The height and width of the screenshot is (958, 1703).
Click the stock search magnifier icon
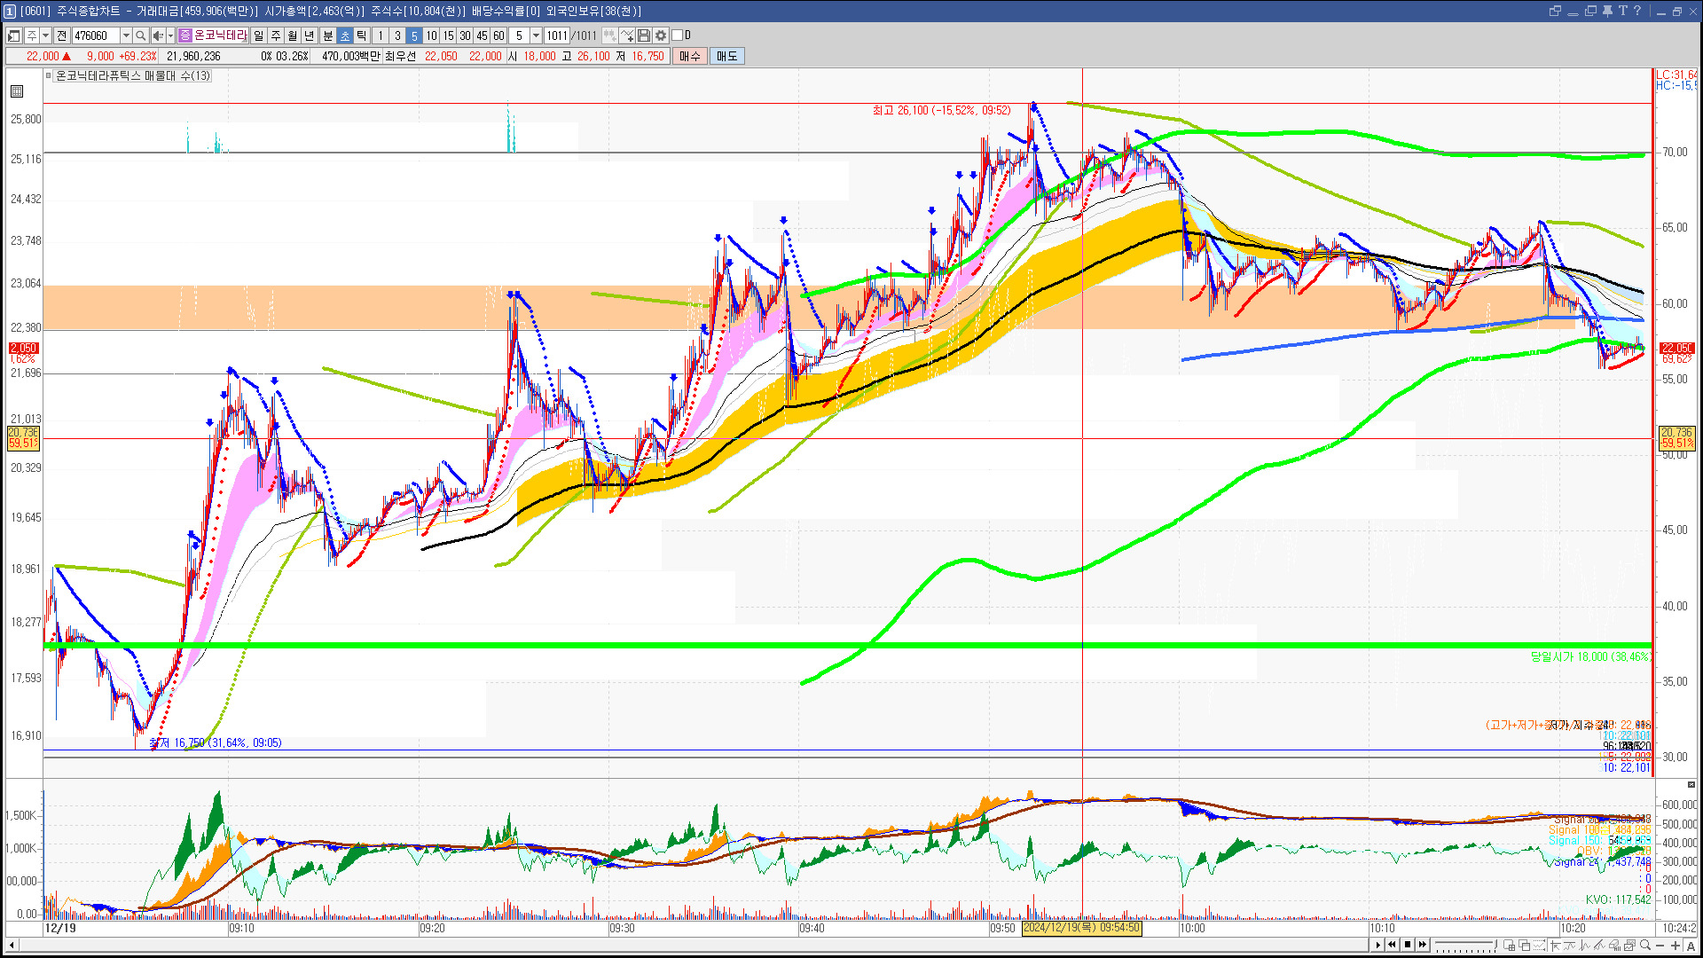[x=141, y=35]
